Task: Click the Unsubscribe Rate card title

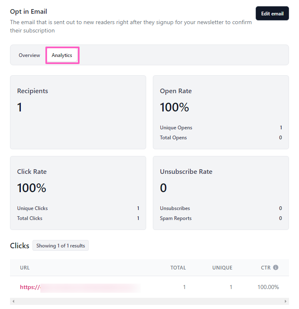Action: click(x=186, y=172)
